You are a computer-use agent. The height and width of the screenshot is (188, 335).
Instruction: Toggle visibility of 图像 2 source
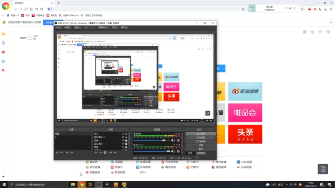[x=123, y=140]
